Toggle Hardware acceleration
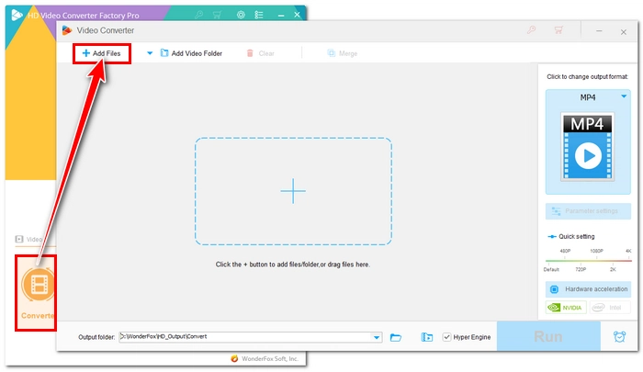Screen dimensions: 643x372 click(x=588, y=289)
